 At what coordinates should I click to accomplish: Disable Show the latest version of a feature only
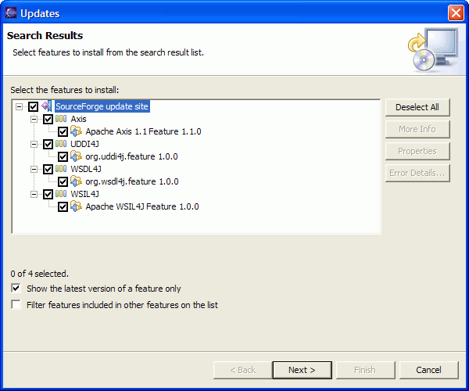[x=16, y=289]
